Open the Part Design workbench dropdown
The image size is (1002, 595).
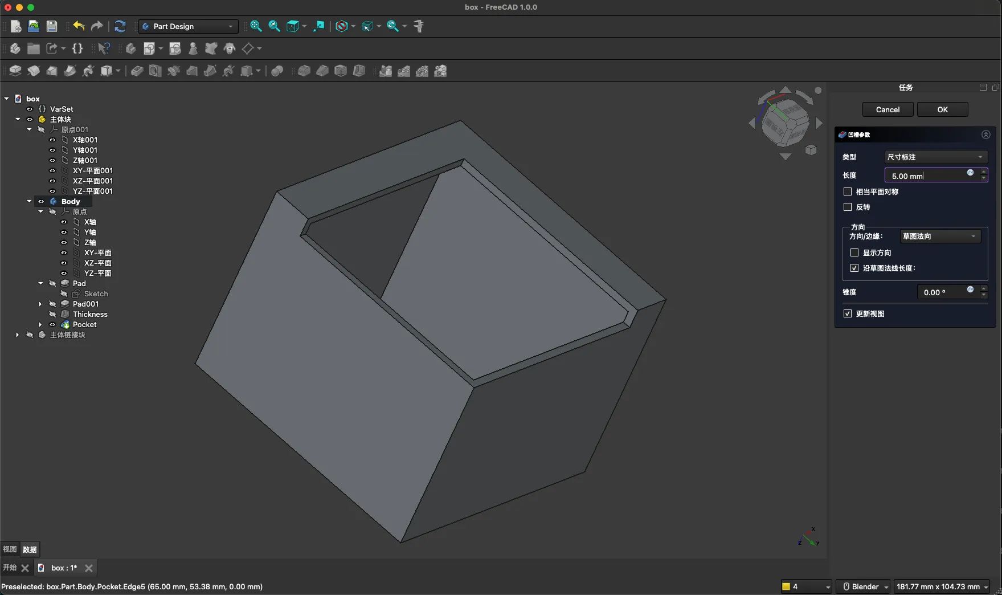[188, 26]
